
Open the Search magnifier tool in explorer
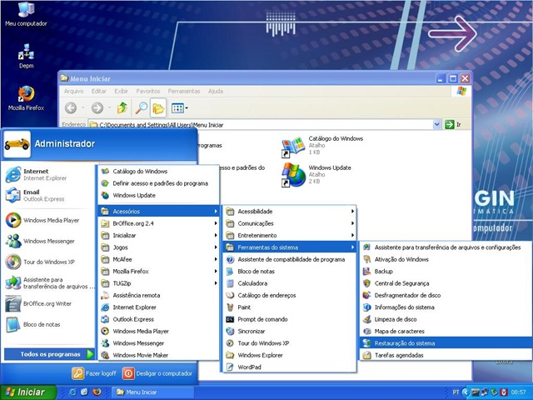pos(142,108)
